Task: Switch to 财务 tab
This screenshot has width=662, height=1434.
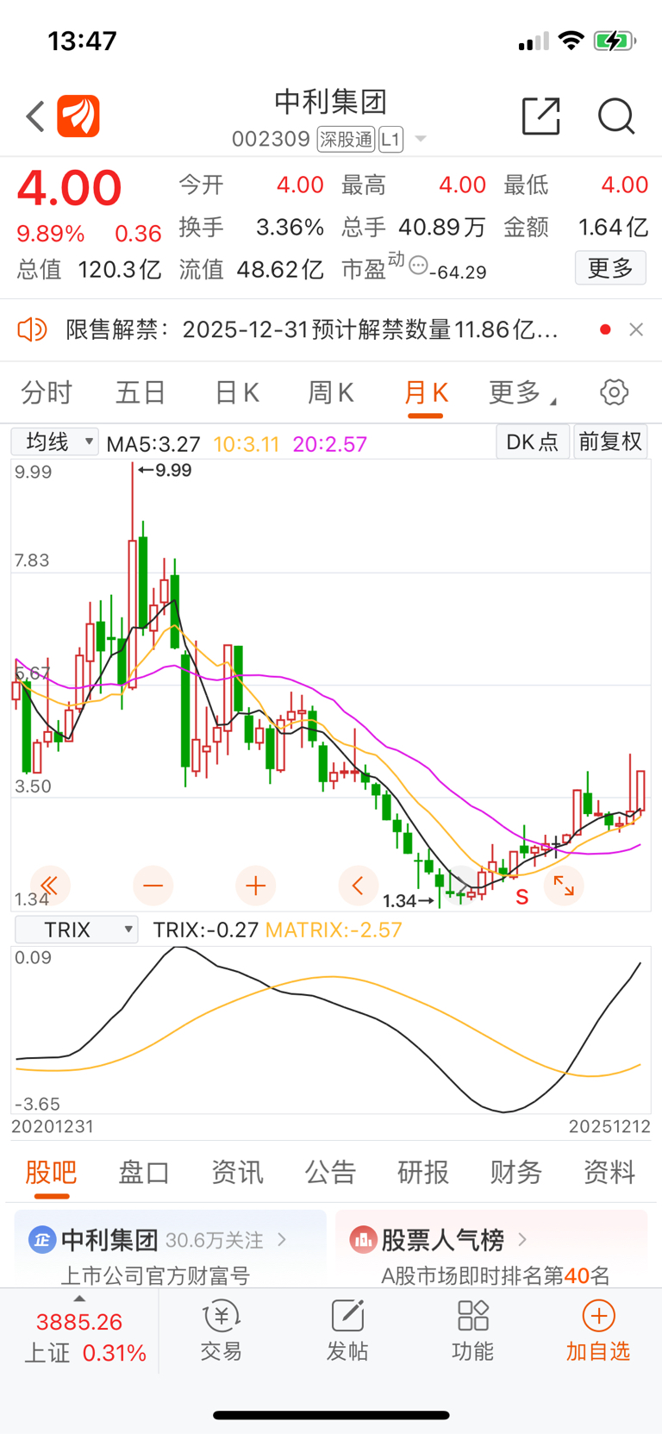Action: 516,1172
